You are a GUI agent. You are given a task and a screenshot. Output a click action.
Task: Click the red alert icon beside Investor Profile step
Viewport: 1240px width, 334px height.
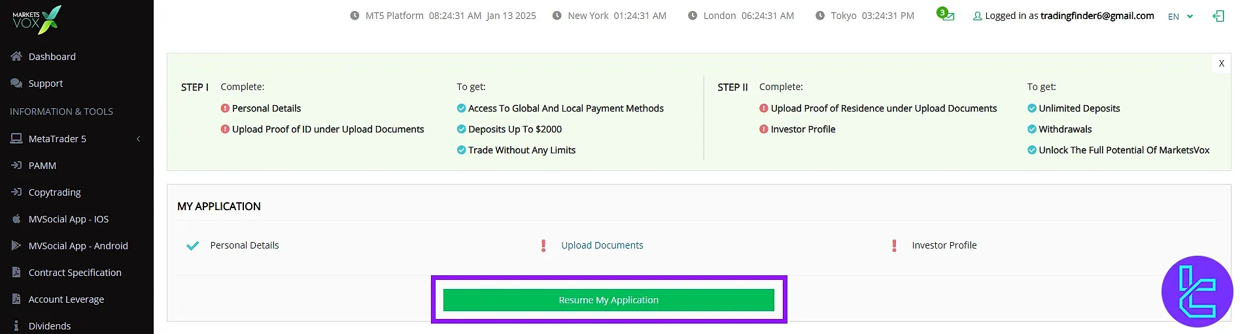coord(764,129)
